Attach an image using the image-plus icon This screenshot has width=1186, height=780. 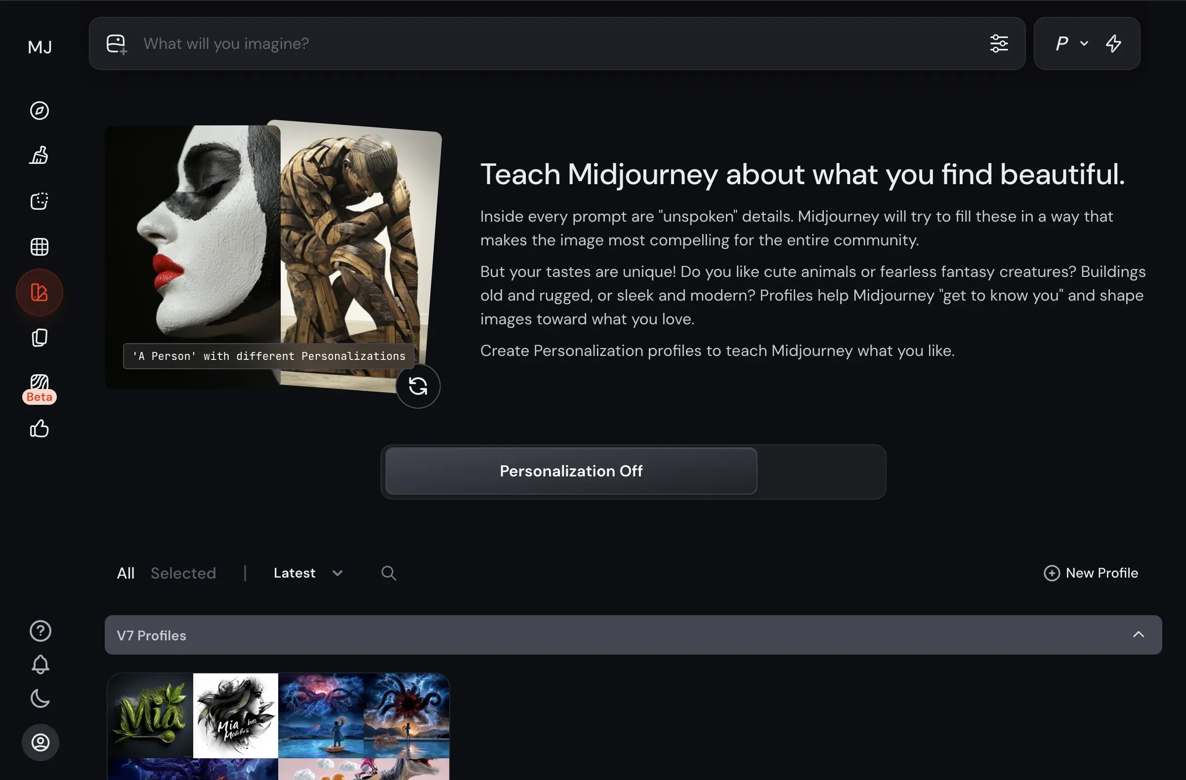tap(115, 44)
